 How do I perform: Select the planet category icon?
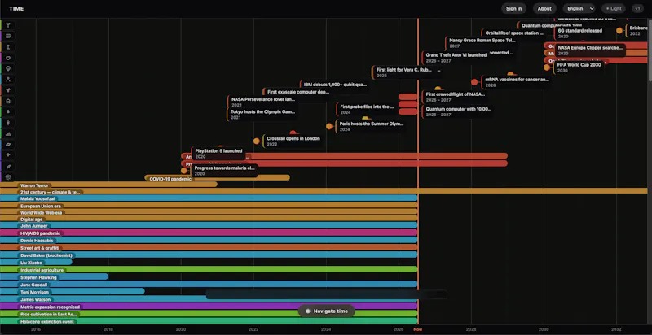pyautogui.click(x=8, y=145)
